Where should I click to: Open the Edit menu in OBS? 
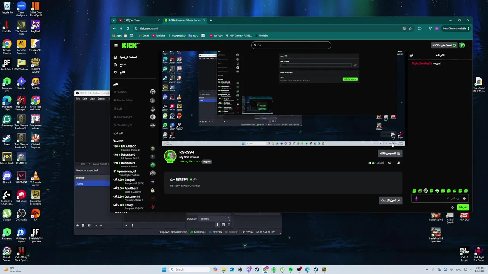(85, 99)
